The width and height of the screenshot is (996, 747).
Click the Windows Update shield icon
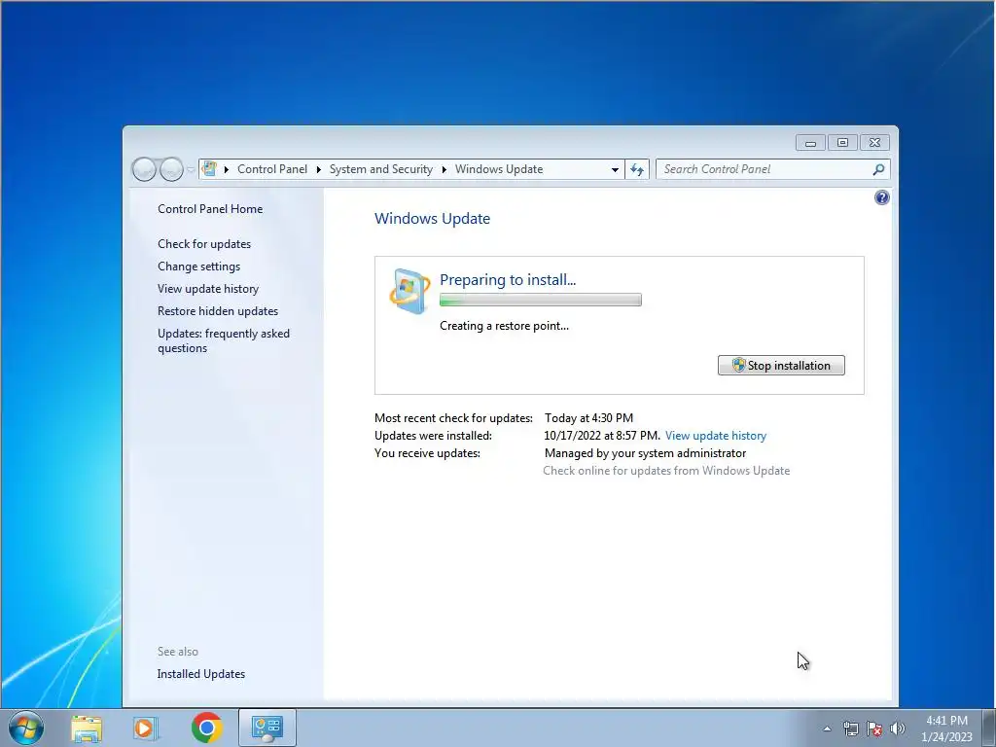409,292
